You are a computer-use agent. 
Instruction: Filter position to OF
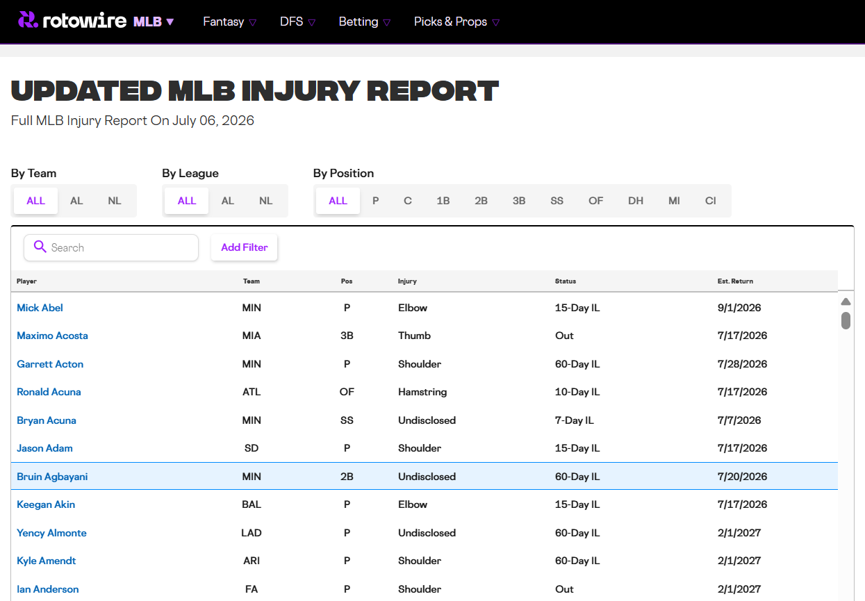tap(596, 201)
